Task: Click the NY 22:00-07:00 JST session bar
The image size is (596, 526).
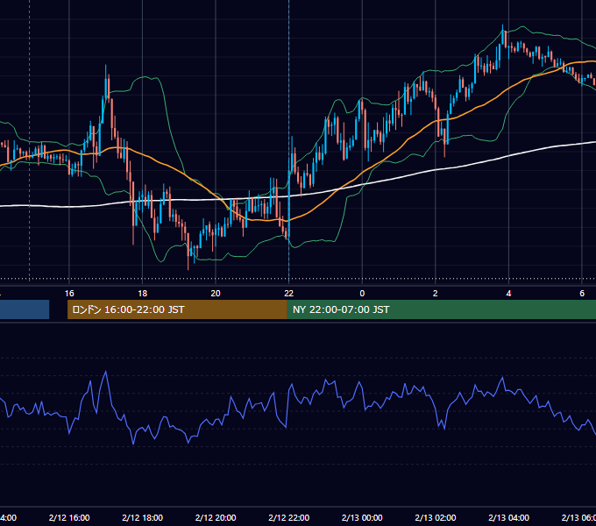Action: pos(441,309)
